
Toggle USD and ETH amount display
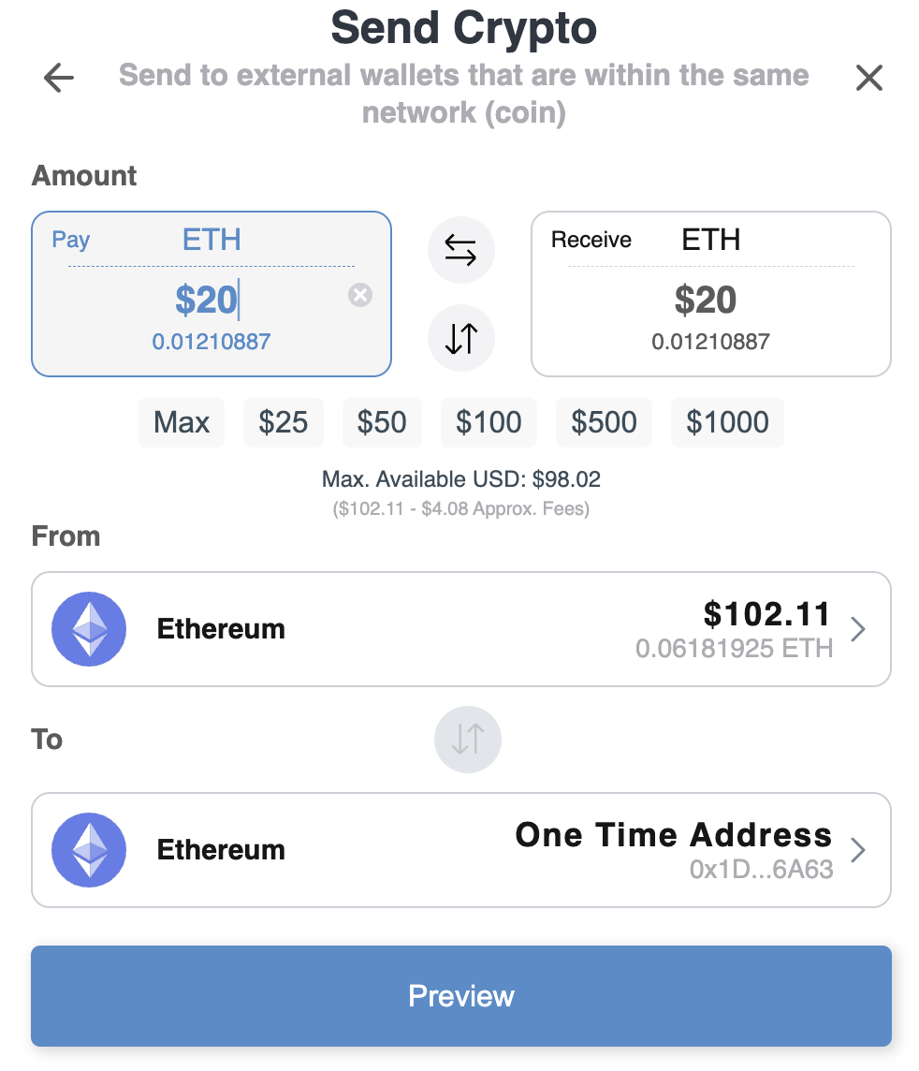click(460, 338)
